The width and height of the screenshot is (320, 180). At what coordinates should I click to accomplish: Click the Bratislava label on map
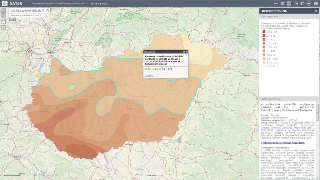(52, 52)
